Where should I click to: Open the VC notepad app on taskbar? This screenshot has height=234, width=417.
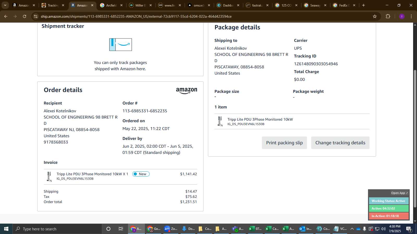339,229
